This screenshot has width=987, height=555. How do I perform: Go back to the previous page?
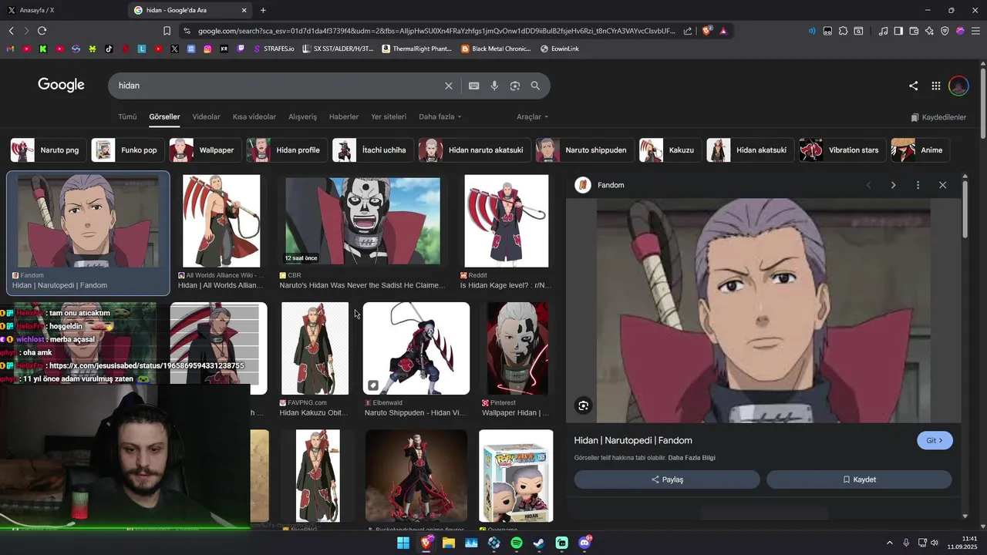(x=11, y=31)
